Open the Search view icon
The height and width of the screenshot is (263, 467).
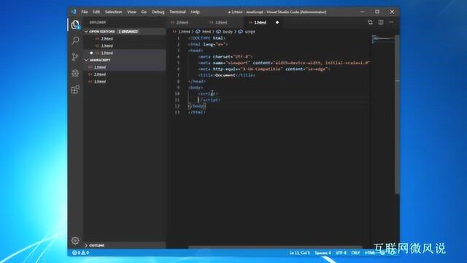[x=75, y=41]
